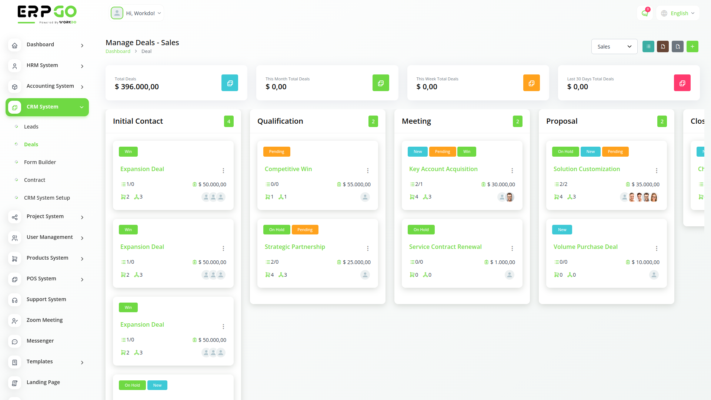
Task: Select the Messenger sidebar icon
Action: pyautogui.click(x=15, y=341)
